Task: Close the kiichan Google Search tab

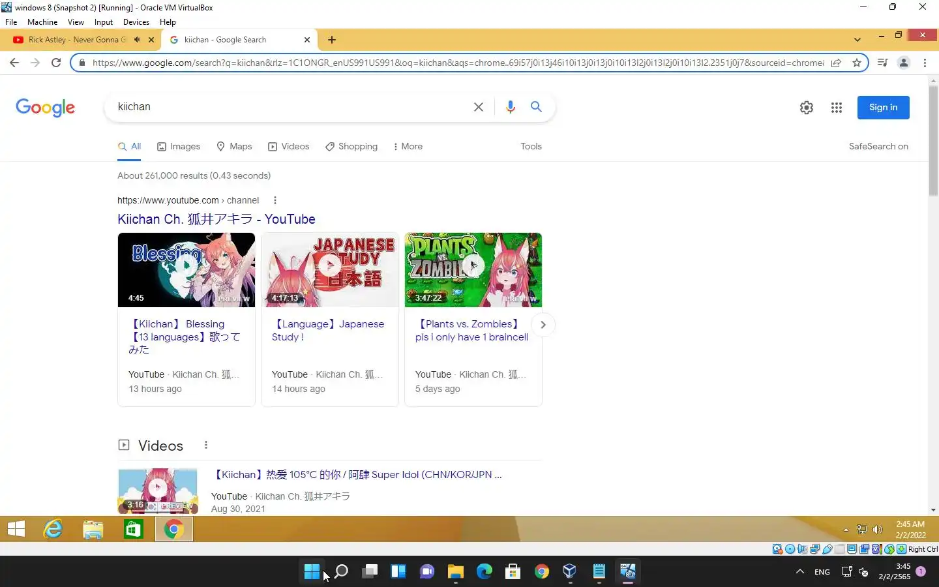Action: [x=307, y=40]
